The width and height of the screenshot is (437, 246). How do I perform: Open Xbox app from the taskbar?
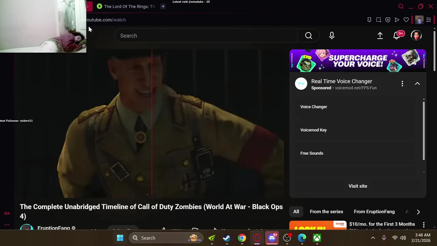317,238
